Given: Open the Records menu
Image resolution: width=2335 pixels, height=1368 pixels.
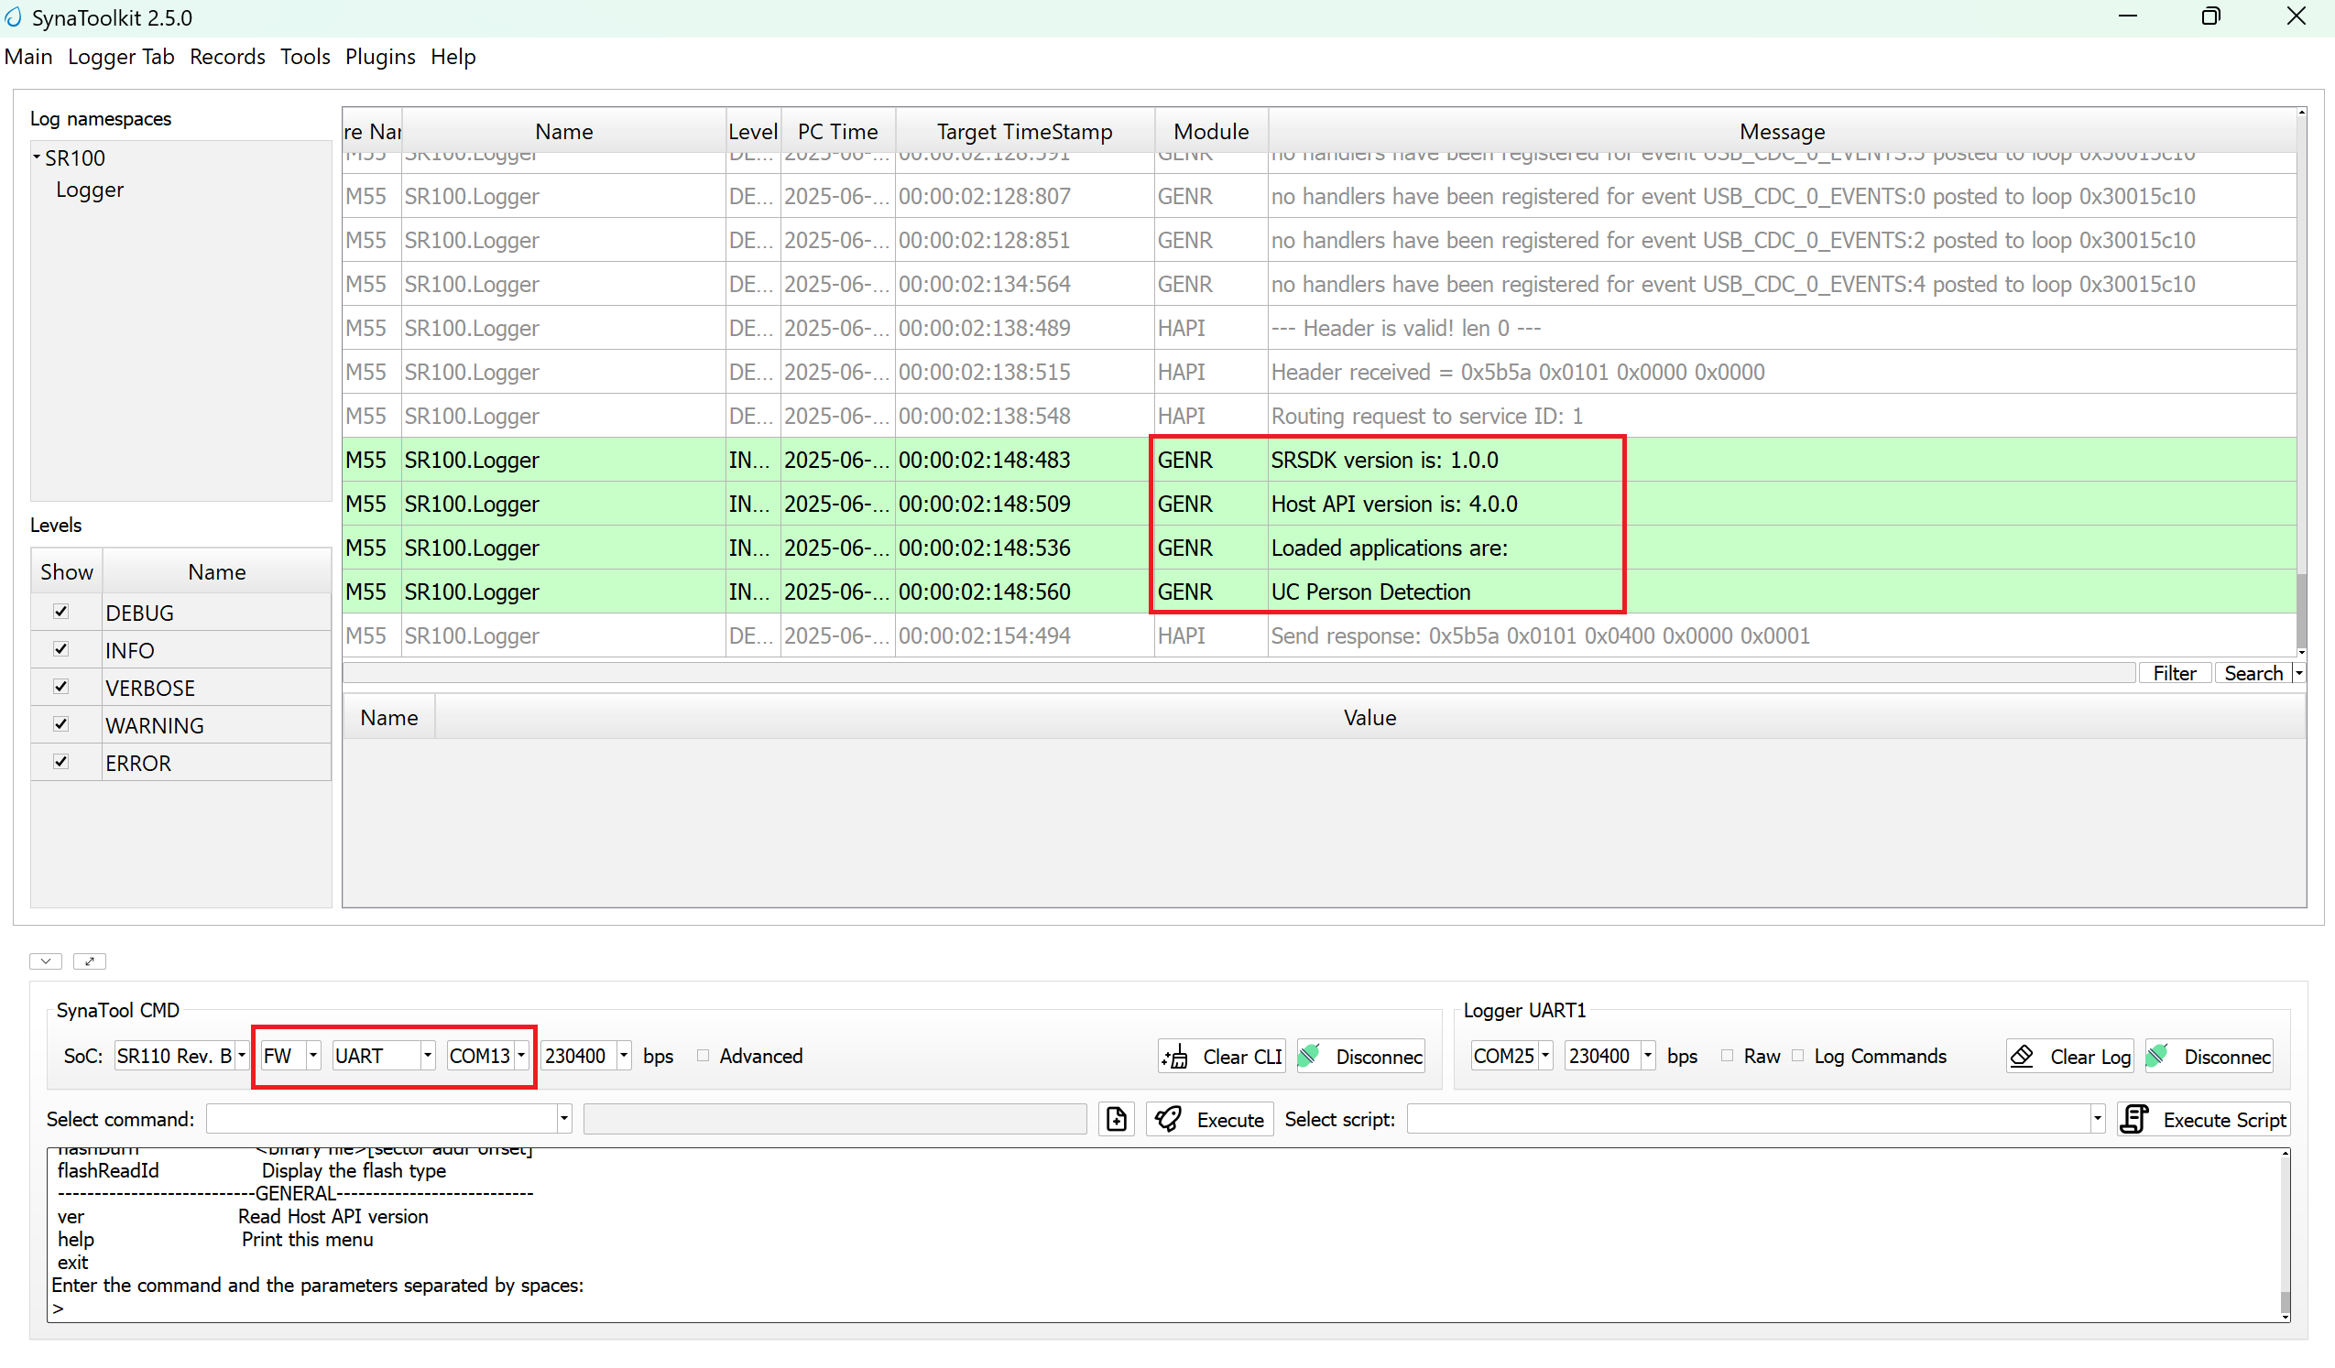Looking at the screenshot, I should click(227, 57).
